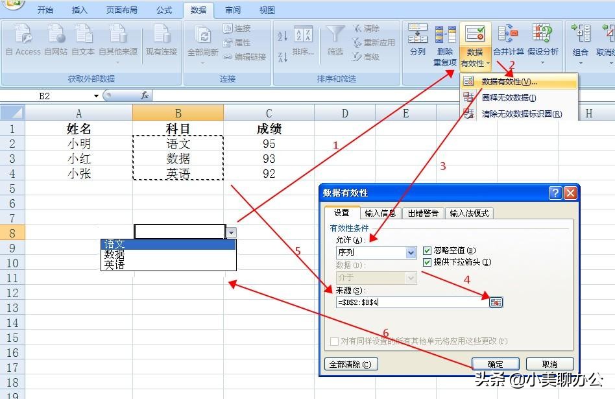Open the 公式 (Formulas) ribbon tab
Screen dimensions: 615x399
click(x=164, y=10)
